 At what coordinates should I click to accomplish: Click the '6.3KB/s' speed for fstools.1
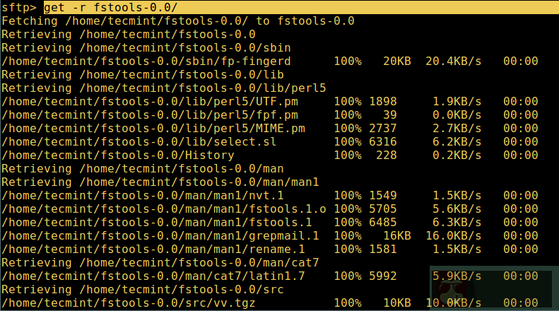457,223
